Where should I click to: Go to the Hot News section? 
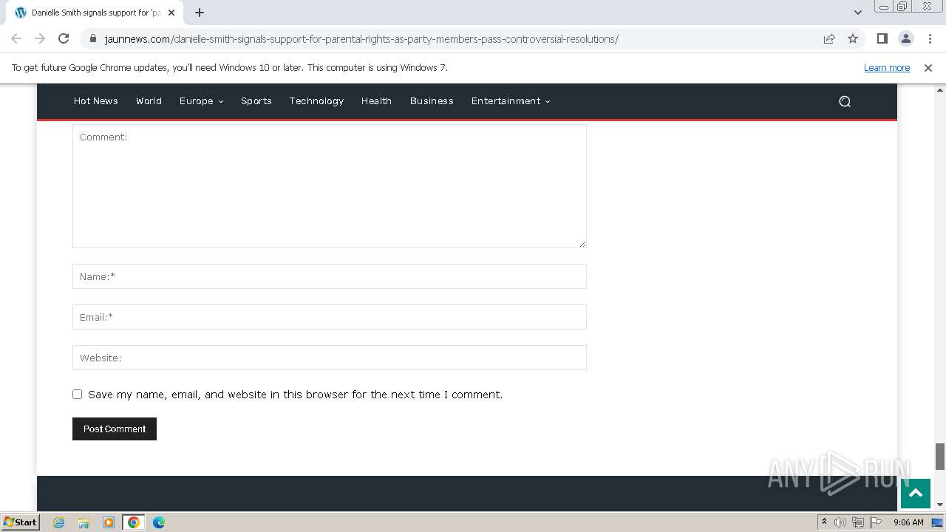(96, 101)
